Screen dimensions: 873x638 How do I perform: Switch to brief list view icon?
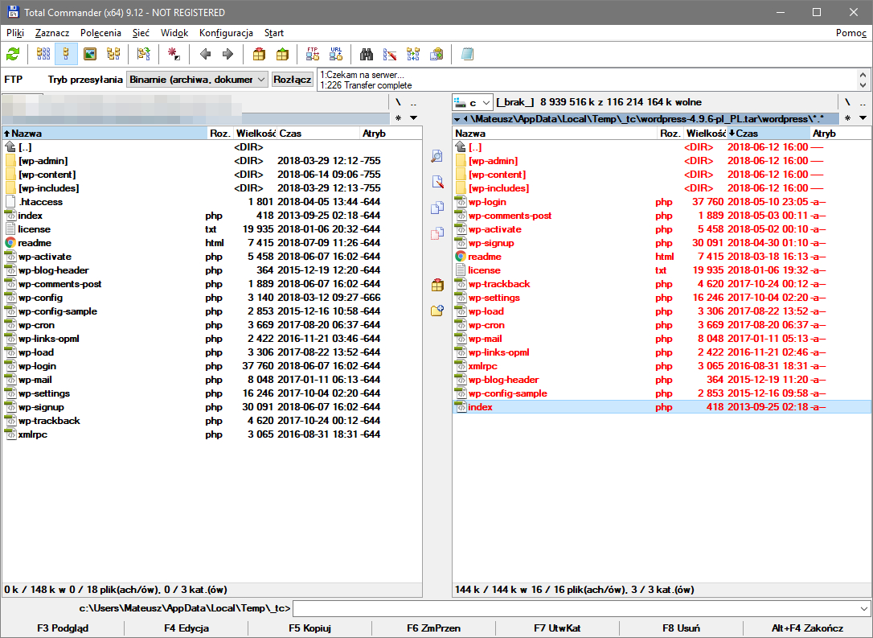pyautogui.click(x=43, y=54)
